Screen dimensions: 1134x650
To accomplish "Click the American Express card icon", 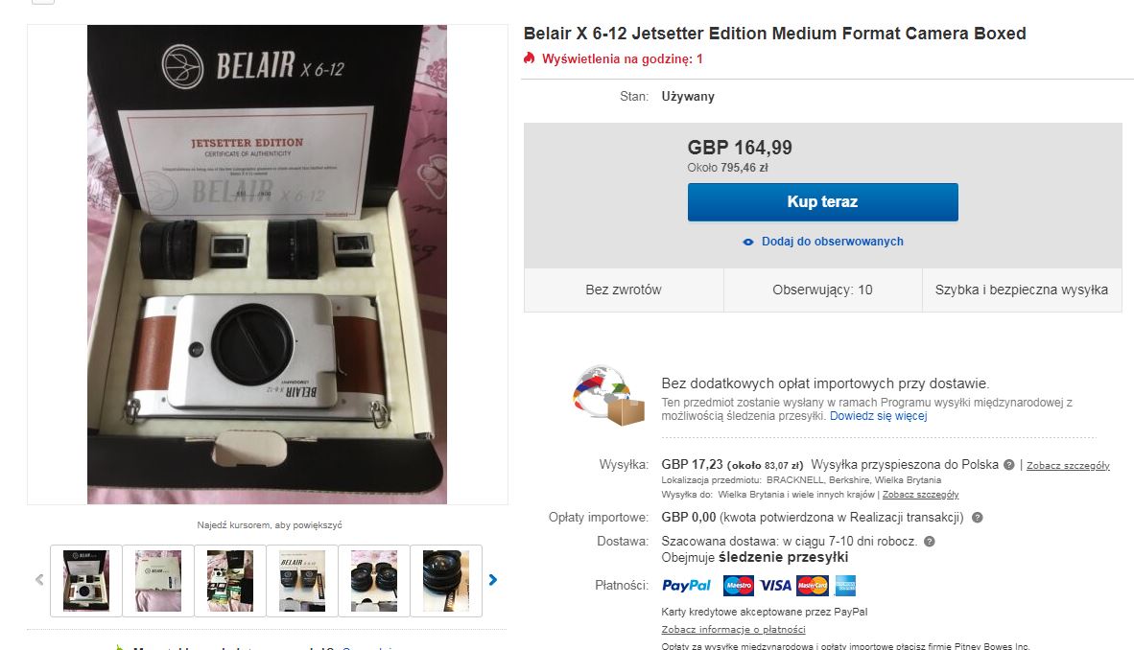I will pos(845,585).
